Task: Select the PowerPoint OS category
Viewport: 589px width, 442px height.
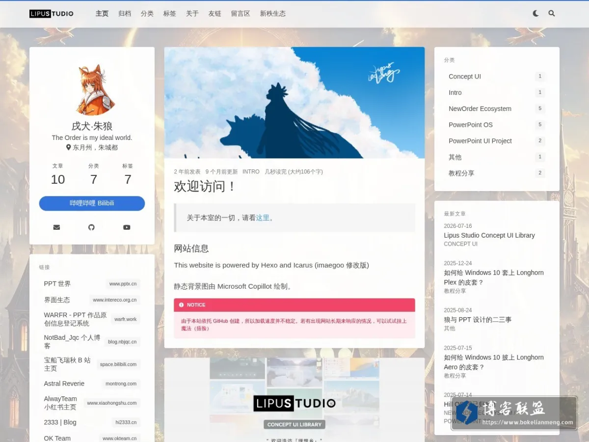Action: pos(497,125)
